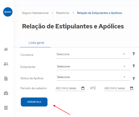Click the Zurich logo in the sidebar
The image size is (139, 117).
click(x=8, y=12)
